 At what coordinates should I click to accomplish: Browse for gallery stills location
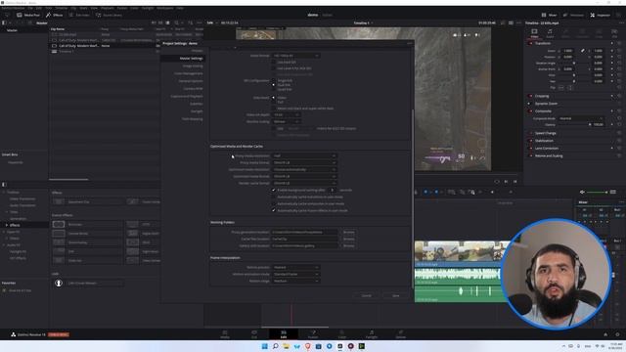(x=348, y=245)
